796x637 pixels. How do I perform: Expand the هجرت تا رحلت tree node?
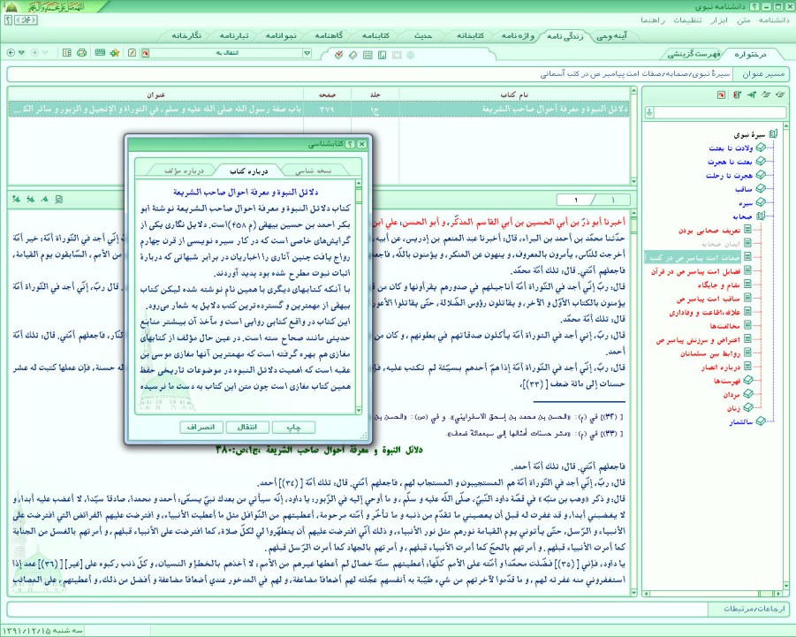click(x=761, y=175)
